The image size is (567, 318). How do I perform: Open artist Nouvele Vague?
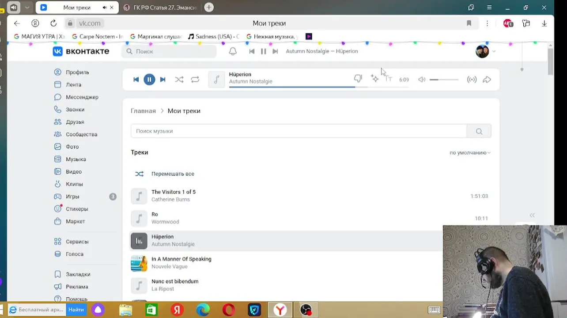point(170,266)
